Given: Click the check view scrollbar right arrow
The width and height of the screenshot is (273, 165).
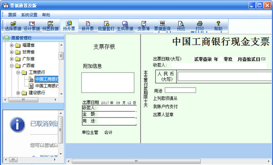Looking at the screenshot, I should (x=268, y=161).
